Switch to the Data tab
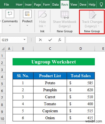 (x=55, y=5)
